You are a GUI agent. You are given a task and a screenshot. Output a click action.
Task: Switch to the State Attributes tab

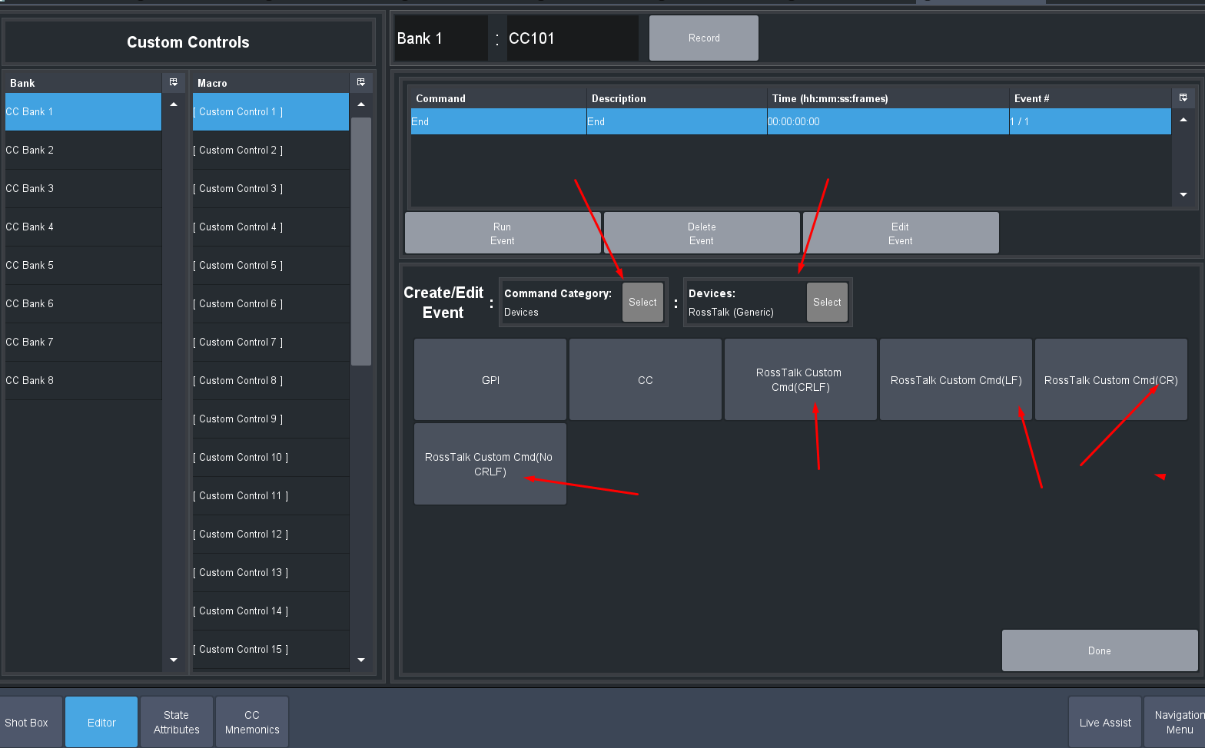[177, 723]
